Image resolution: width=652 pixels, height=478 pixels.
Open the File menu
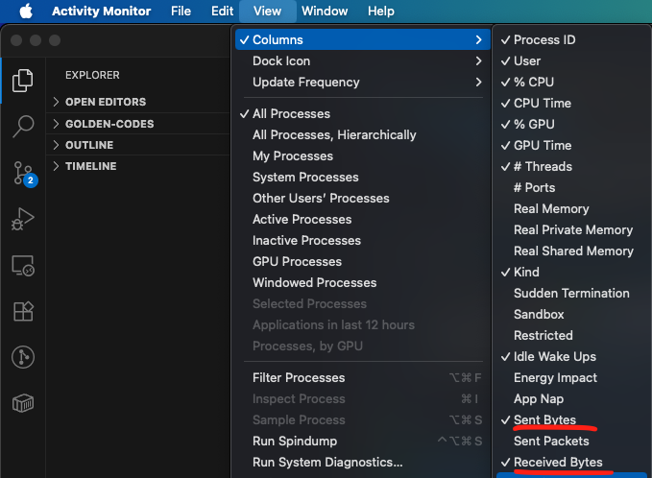[181, 11]
